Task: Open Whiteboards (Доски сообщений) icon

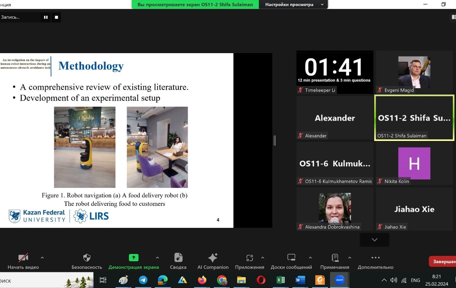Action: coord(291,258)
